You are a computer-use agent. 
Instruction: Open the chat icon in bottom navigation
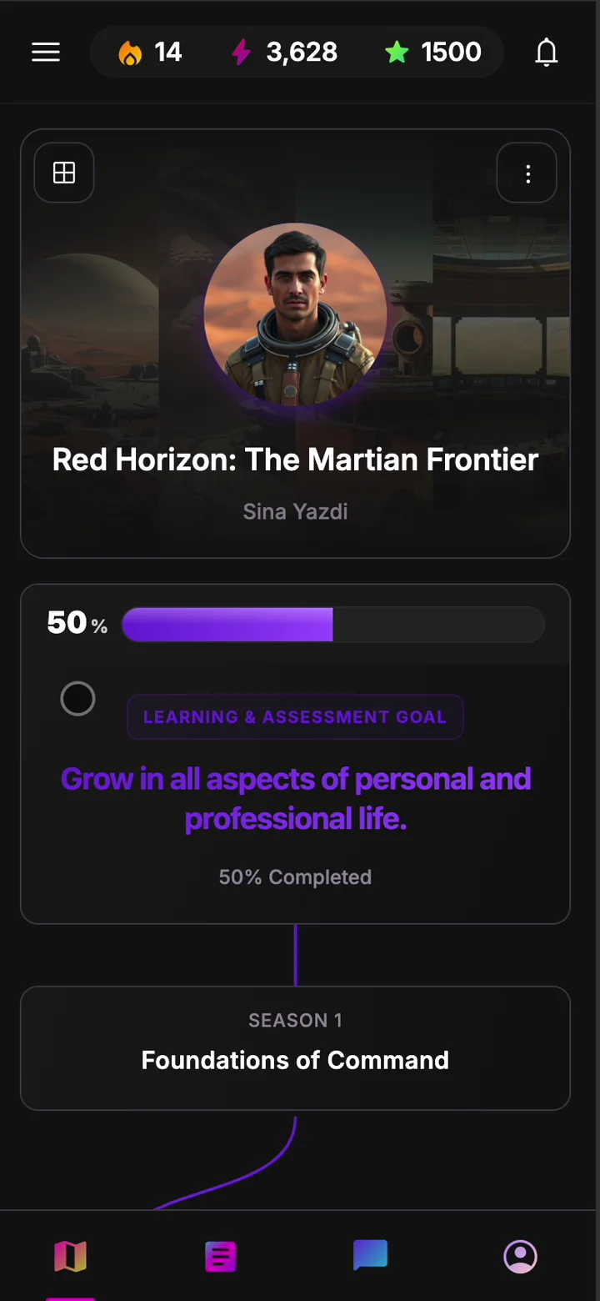(x=370, y=1254)
